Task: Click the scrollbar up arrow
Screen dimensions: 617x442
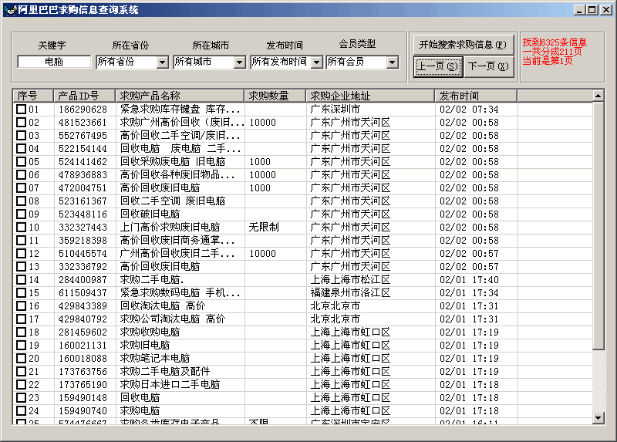Action: (x=598, y=96)
